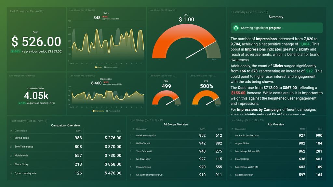This screenshot has width=333, height=187.
Task: Click 'Angela Skiles' in Ads Overview
Action: [242, 143]
